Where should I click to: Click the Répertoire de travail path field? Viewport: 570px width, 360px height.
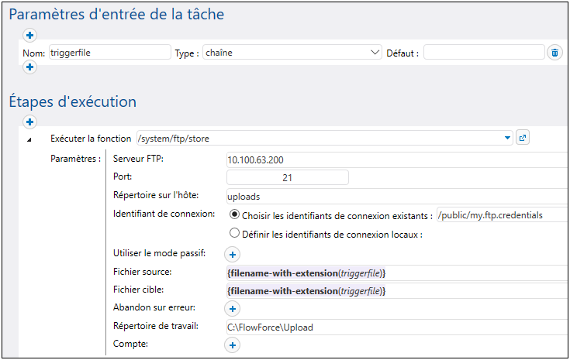[x=396, y=327]
